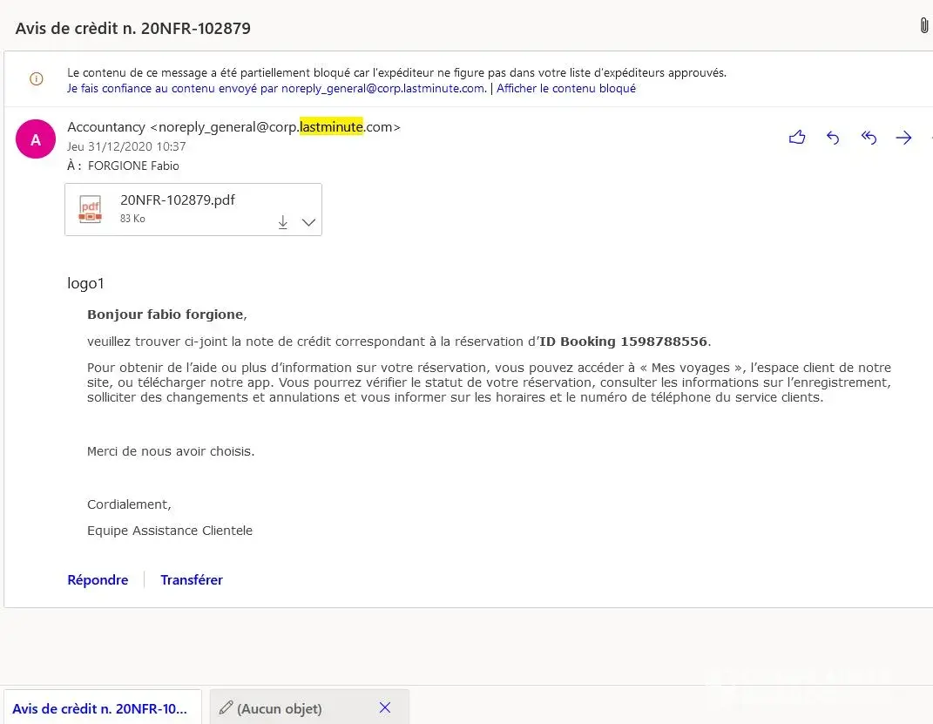
Task: Expand the attachment options chevron
Action: tap(308, 222)
